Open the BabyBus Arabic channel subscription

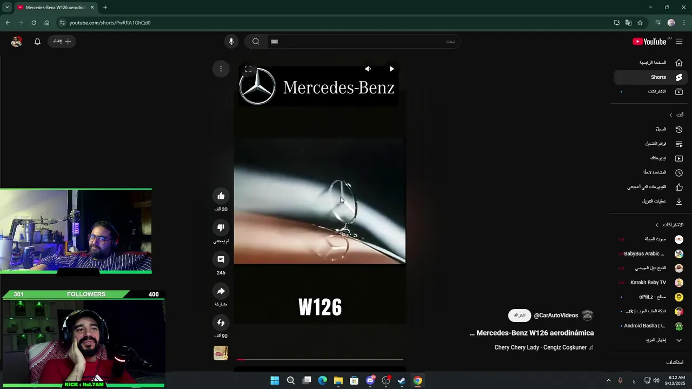(x=651, y=254)
